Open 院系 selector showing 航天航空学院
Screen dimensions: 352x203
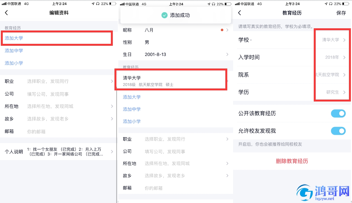click(292, 75)
